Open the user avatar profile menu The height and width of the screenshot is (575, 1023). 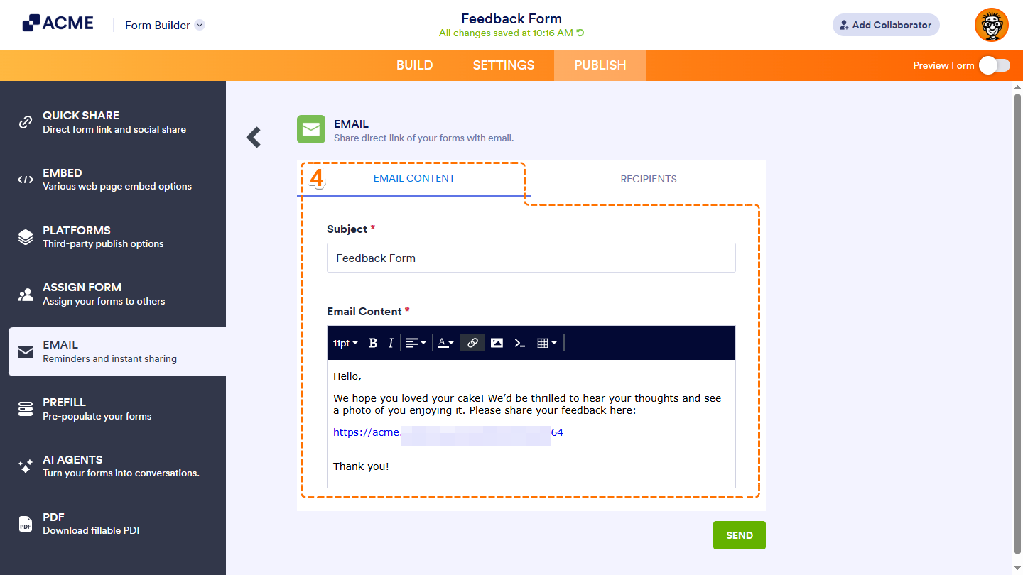coord(991,25)
